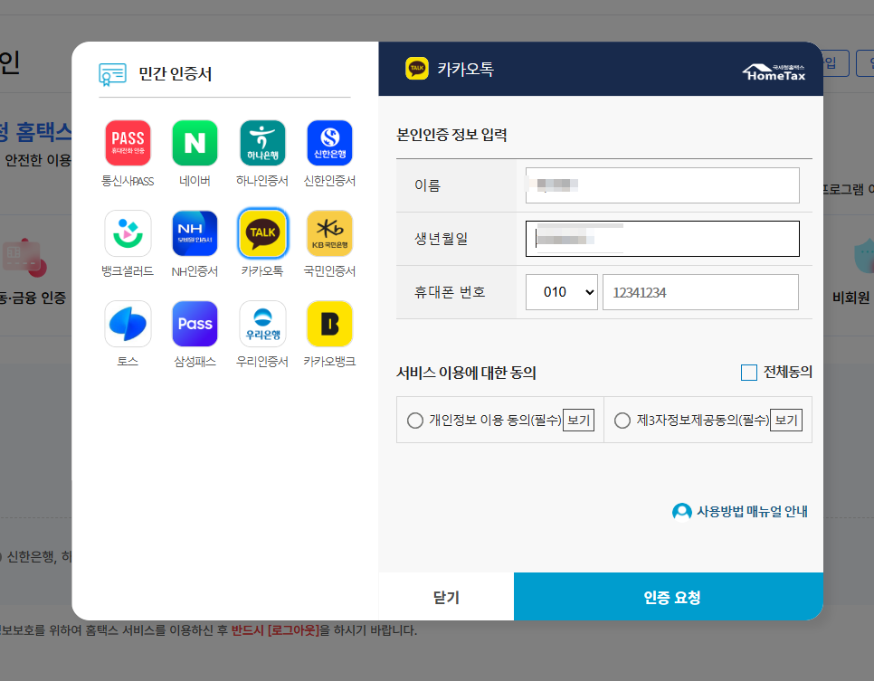Click the 본인인증 정보 입력 heading
Screen dimensions: 874x681
(451, 135)
